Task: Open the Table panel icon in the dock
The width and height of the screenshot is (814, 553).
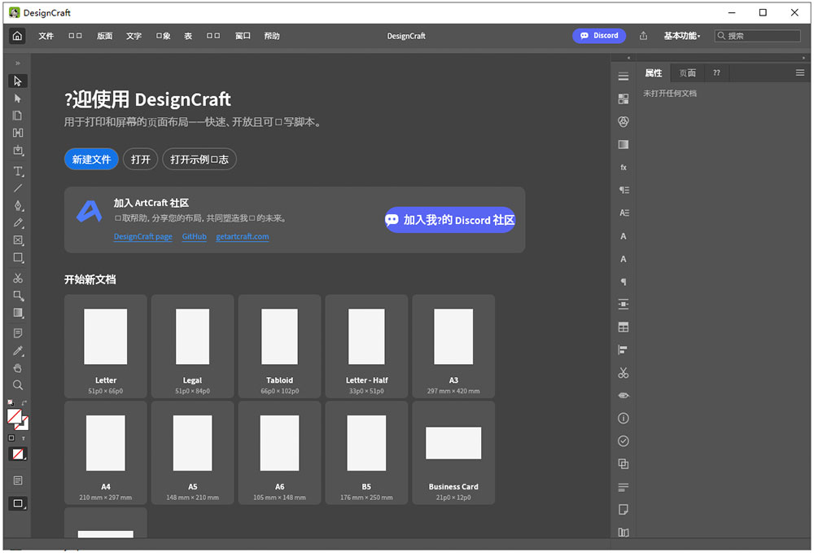Action: pos(624,327)
